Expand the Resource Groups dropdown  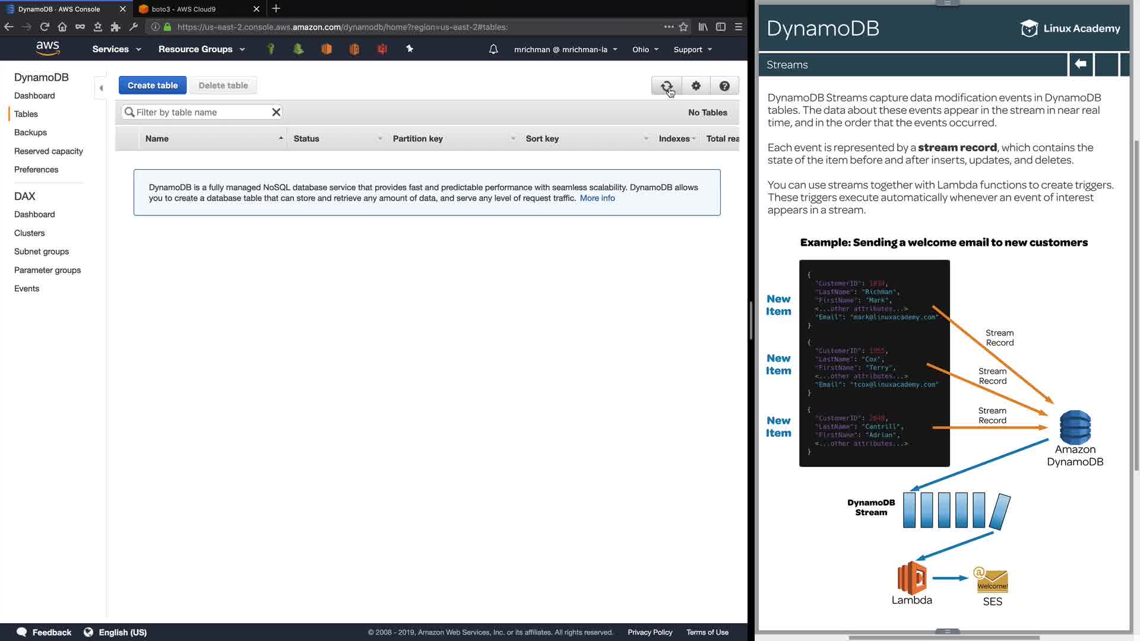point(201,49)
